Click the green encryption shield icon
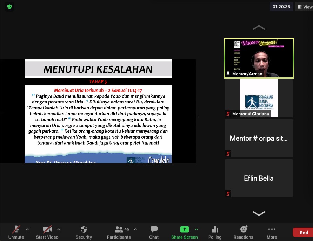The image size is (313, 241). pos(9,7)
